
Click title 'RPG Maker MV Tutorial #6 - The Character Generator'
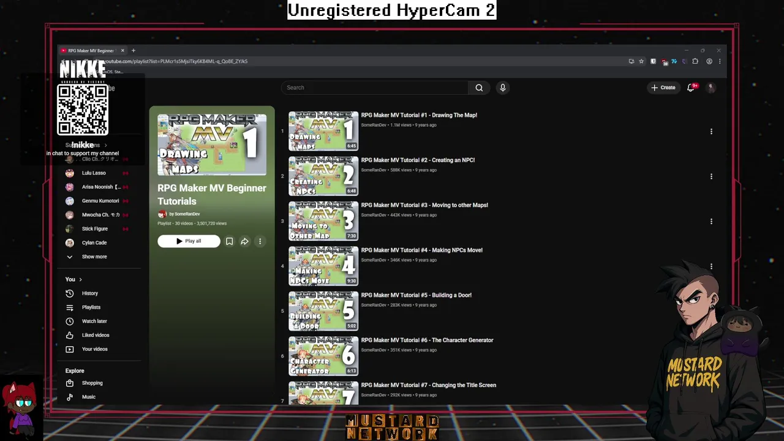click(x=427, y=341)
